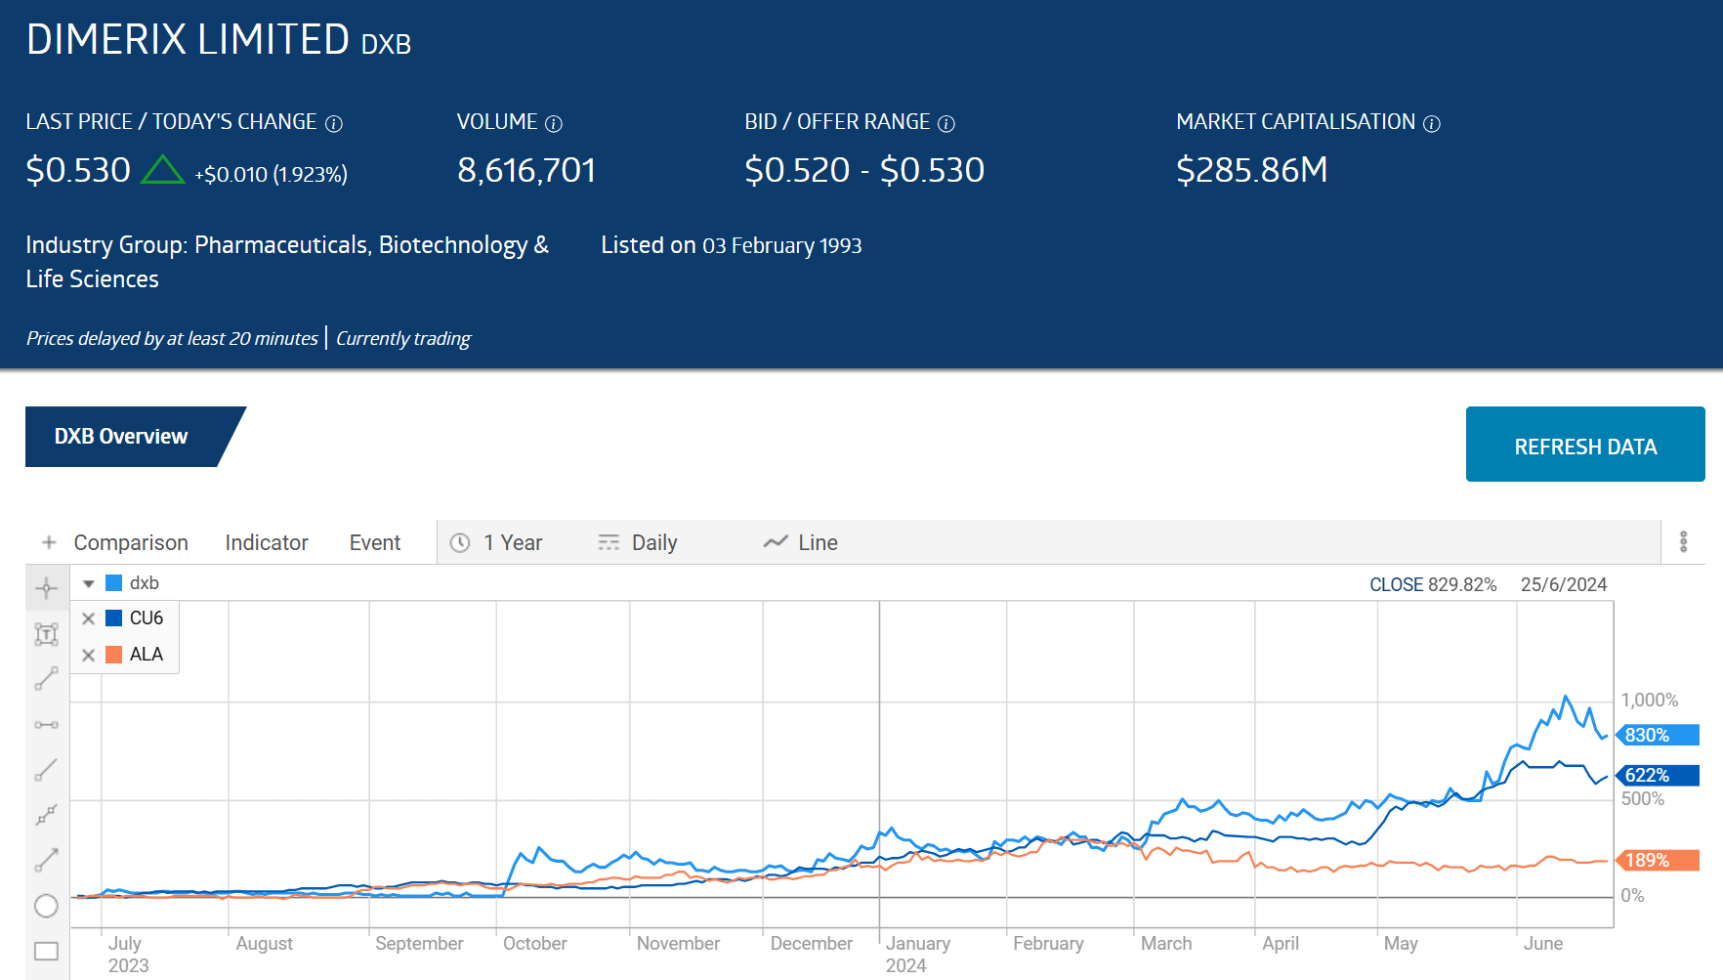Click the 189% ALA price label
The width and height of the screenshot is (1723, 980).
1658,860
